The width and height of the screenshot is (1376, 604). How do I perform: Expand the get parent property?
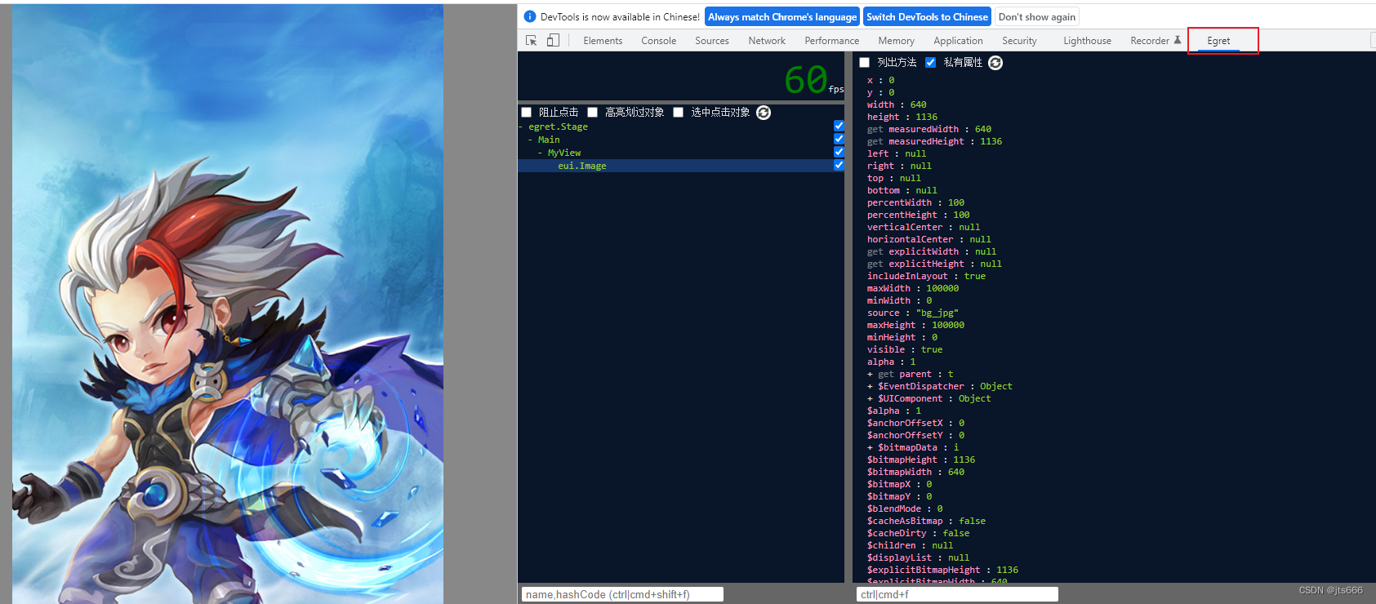[871, 375]
